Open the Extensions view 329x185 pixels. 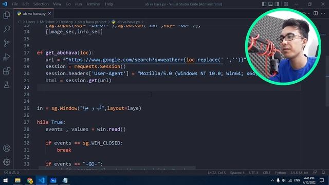[x=7, y=71]
